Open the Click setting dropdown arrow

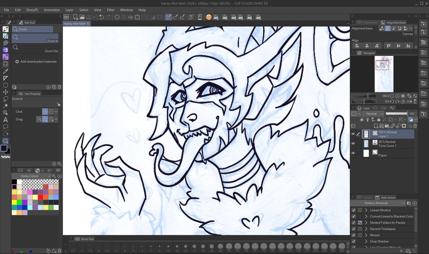56,112
